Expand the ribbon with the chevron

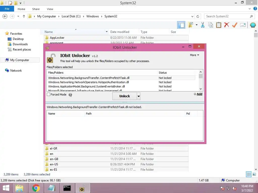[x=250, y=9]
